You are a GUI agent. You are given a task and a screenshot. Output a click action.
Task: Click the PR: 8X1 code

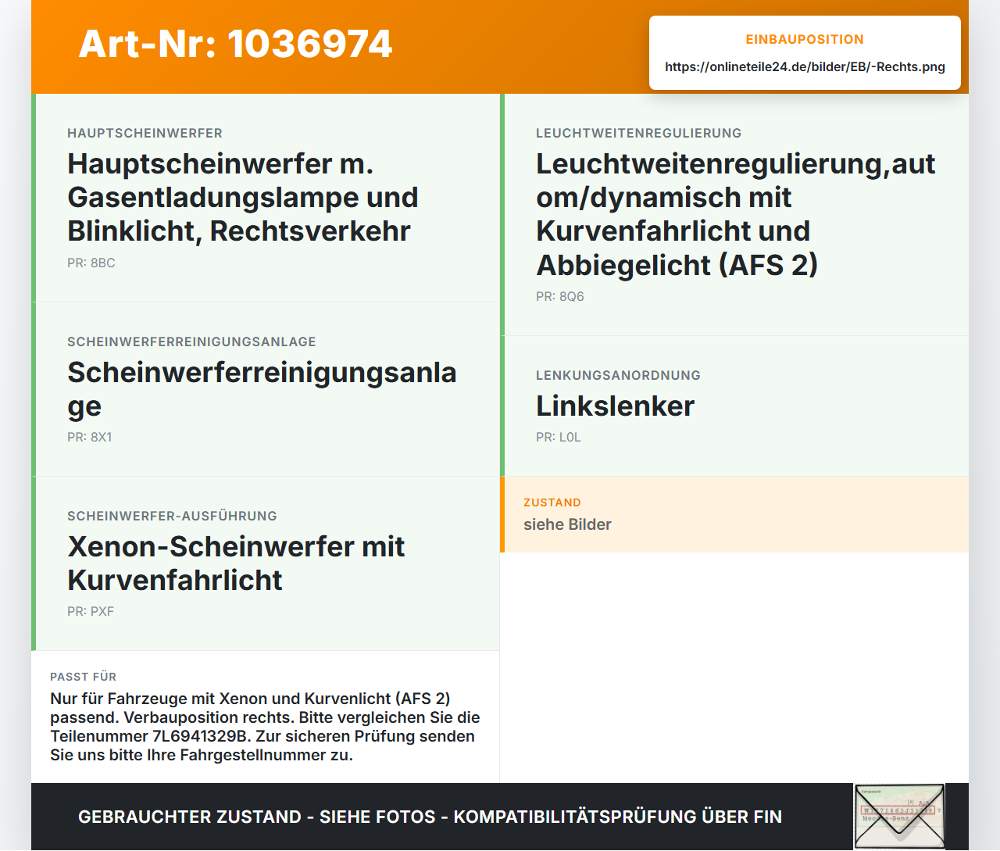pyautogui.click(x=90, y=438)
